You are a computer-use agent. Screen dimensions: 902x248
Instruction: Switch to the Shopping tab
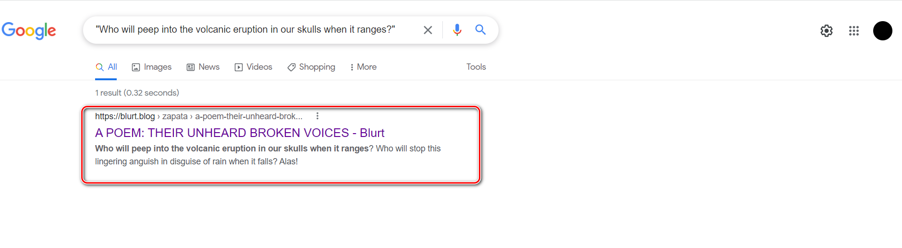[311, 67]
